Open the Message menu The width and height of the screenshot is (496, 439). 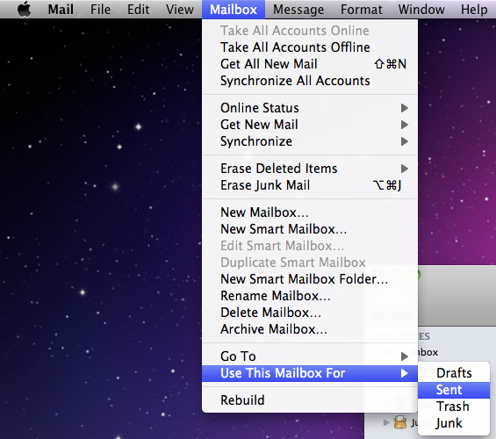click(298, 10)
